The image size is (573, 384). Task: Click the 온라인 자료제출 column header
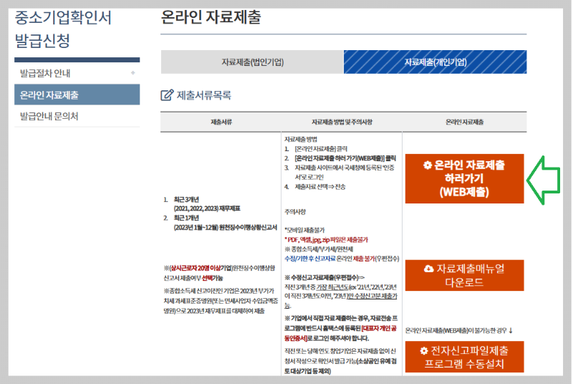[464, 122]
